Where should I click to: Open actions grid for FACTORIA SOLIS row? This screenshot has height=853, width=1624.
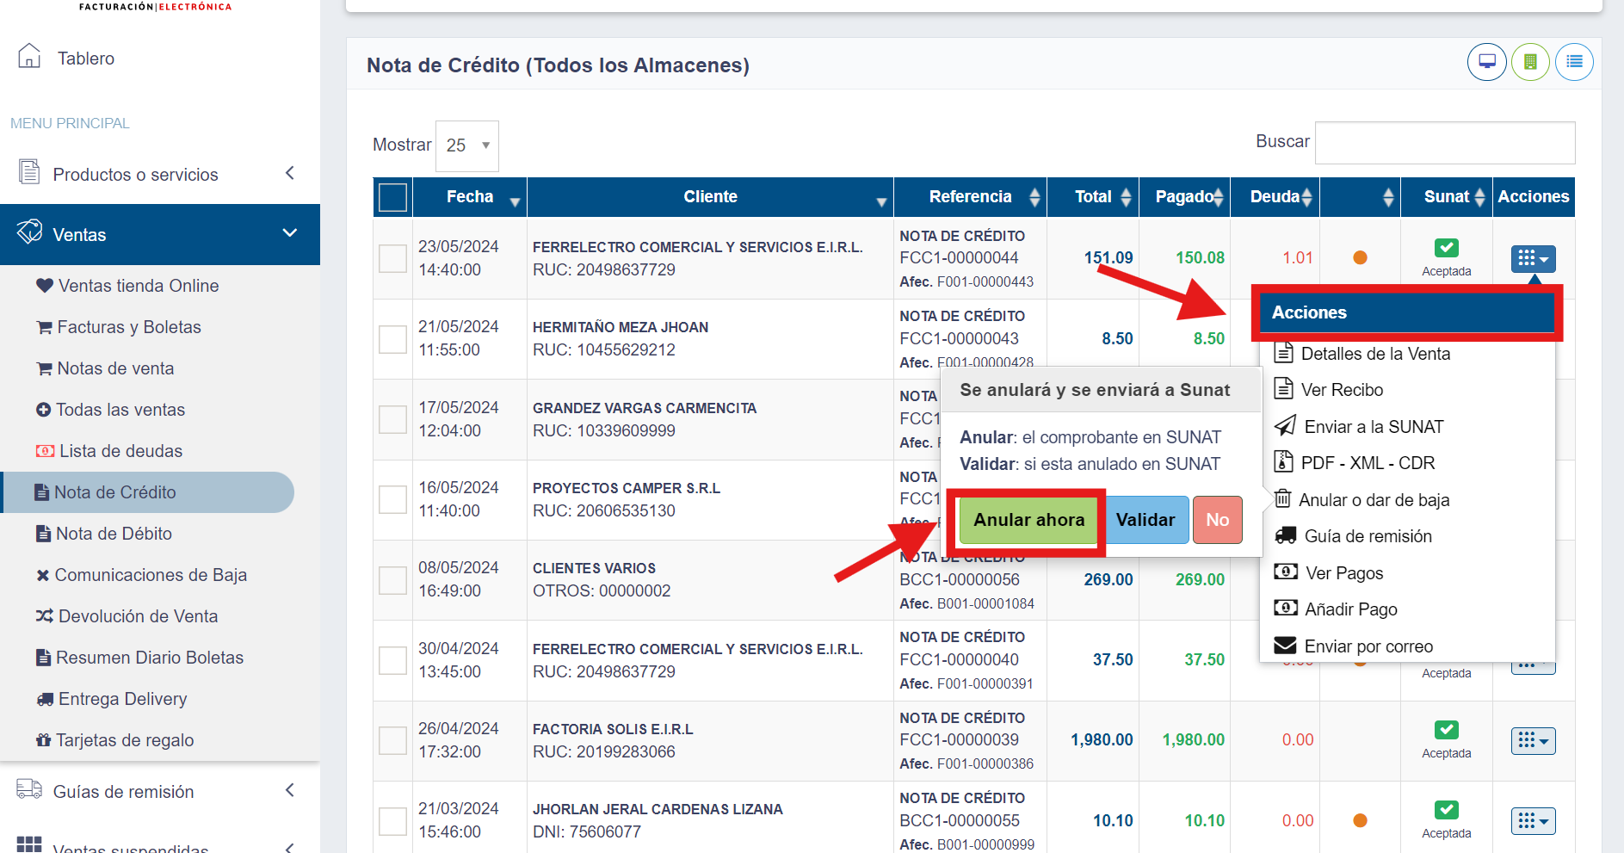click(x=1533, y=741)
